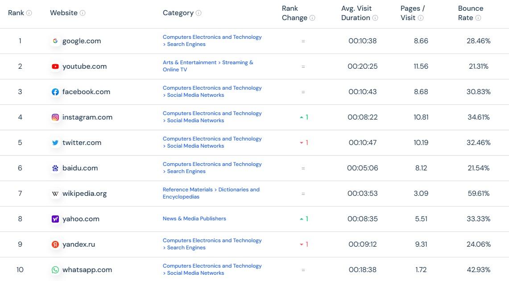Sort by the Avg. Visit Duration column header

pos(357,12)
